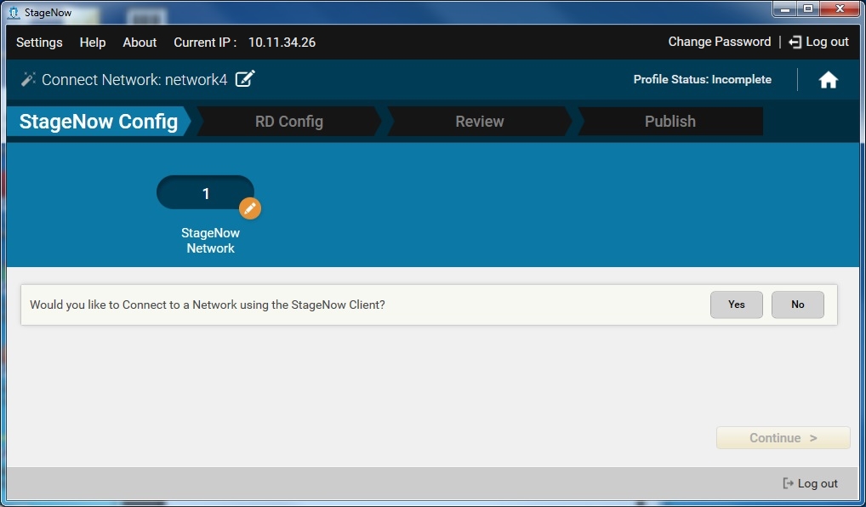866x507 pixels.
Task: Close the StageNow window
Action: [840, 9]
